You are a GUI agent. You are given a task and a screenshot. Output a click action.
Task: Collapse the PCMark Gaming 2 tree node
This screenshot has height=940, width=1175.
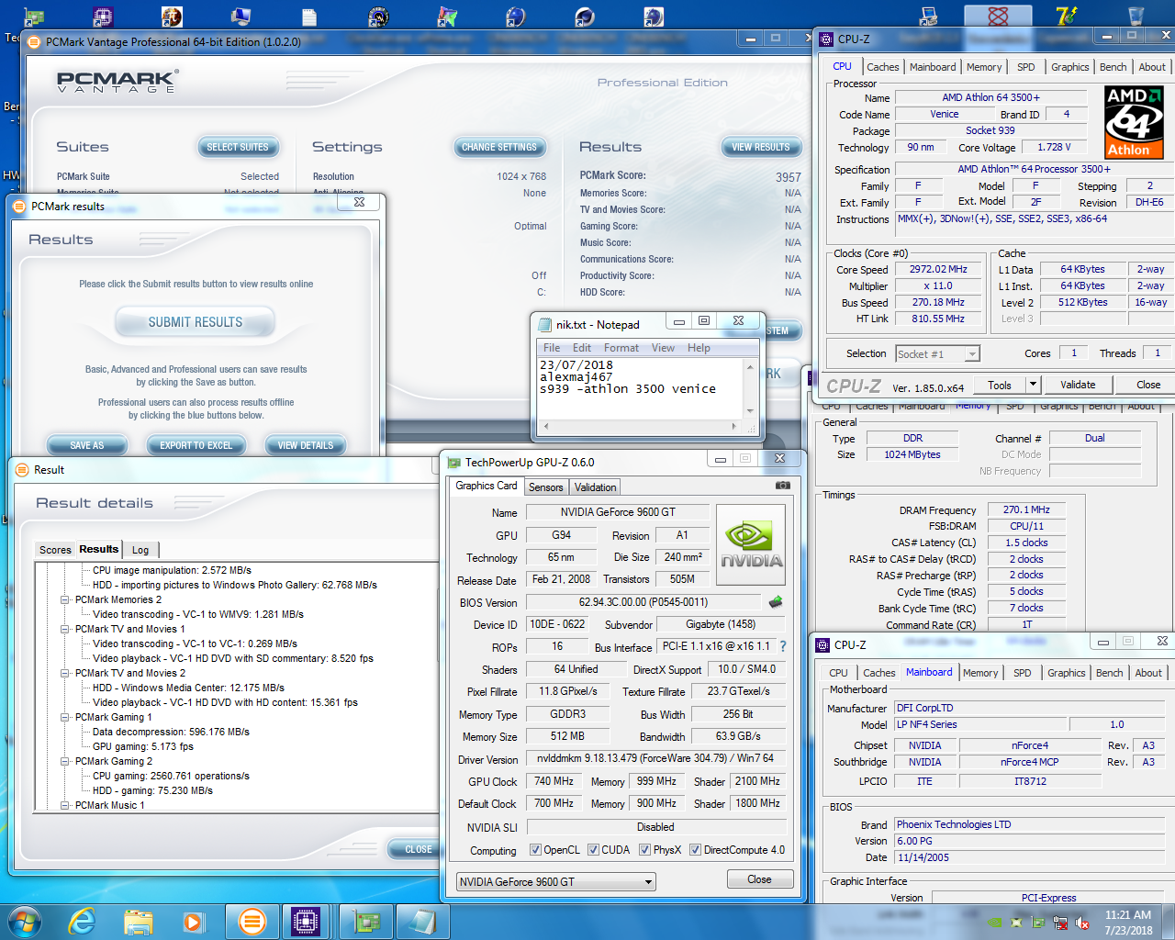65,761
